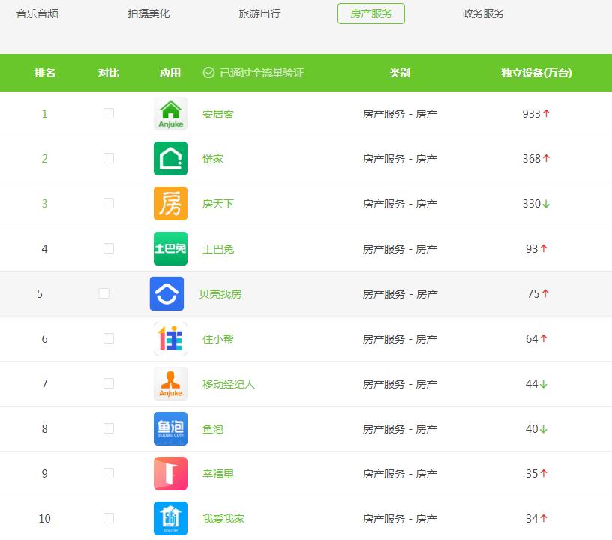The image size is (612, 540).
Task: Open the 我爱我家 app icon
Action: click(170, 518)
